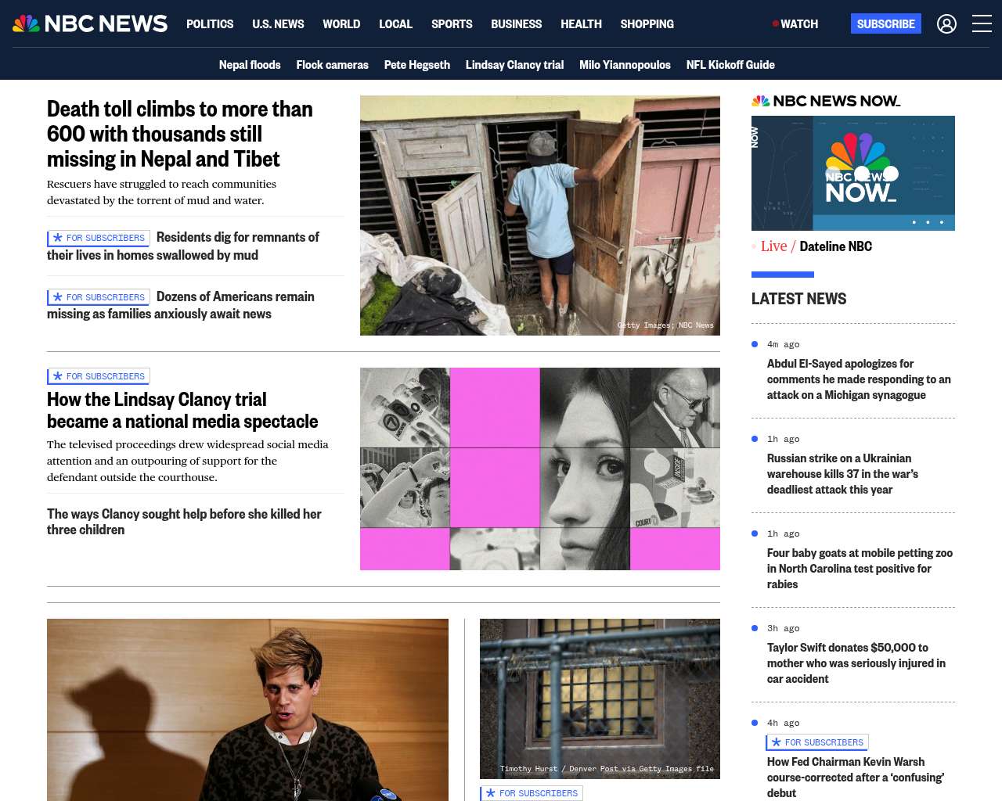Click subscriber badge on Kevin Warsh story

(x=817, y=742)
